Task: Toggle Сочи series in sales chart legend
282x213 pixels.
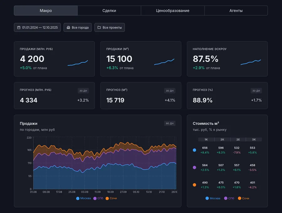Action: pyautogui.click(x=111, y=198)
